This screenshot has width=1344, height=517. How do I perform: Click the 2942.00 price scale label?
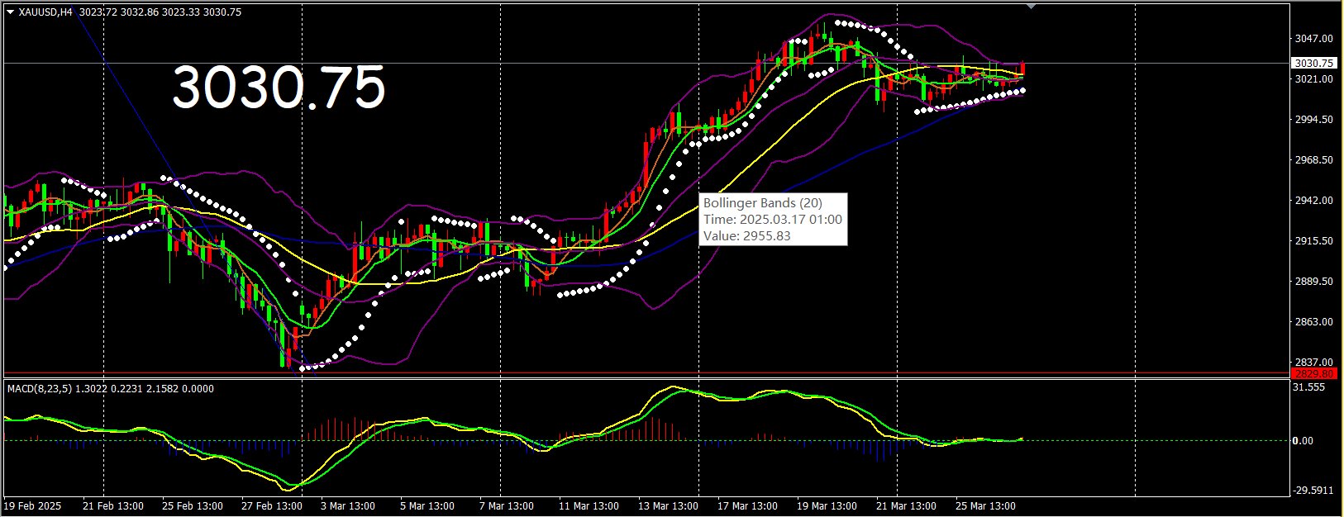pos(1313,201)
